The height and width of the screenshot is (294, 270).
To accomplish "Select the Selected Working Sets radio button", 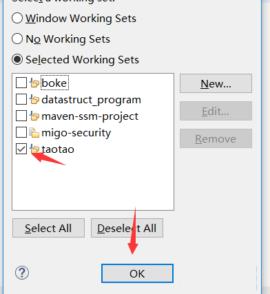I will [17, 59].
